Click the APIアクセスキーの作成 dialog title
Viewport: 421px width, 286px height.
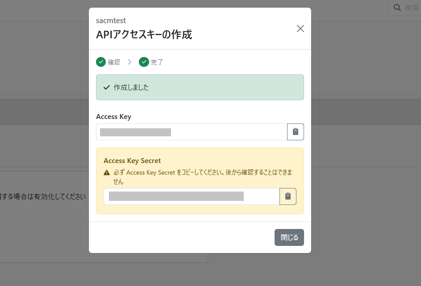click(144, 34)
